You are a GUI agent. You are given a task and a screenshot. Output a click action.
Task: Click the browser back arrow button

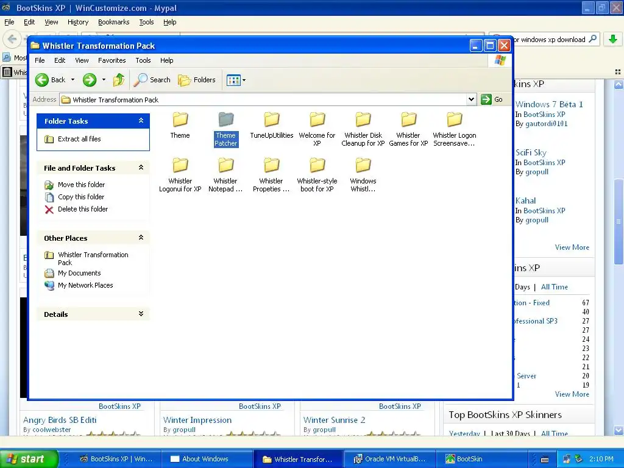12,39
